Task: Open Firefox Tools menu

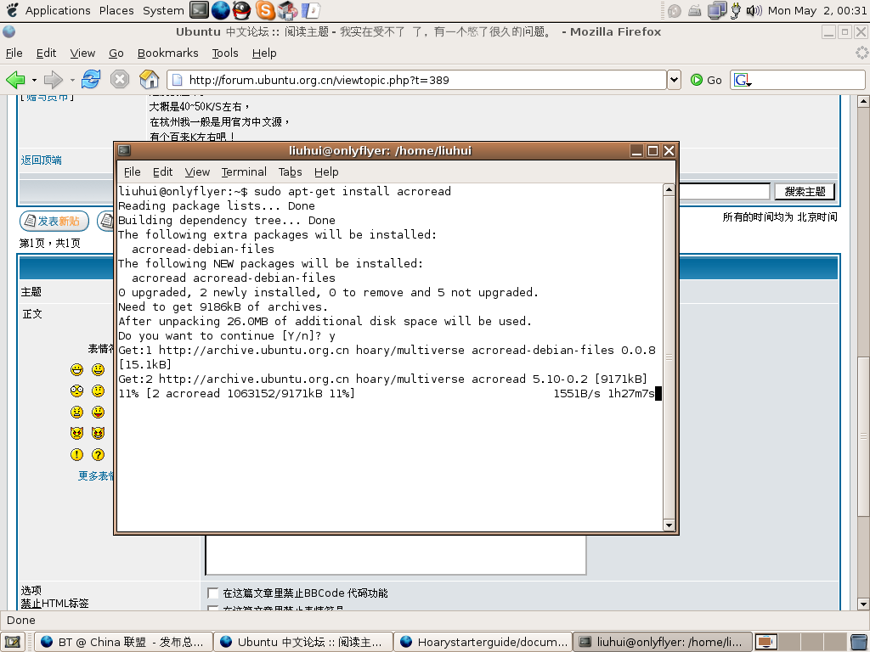Action: (x=224, y=53)
